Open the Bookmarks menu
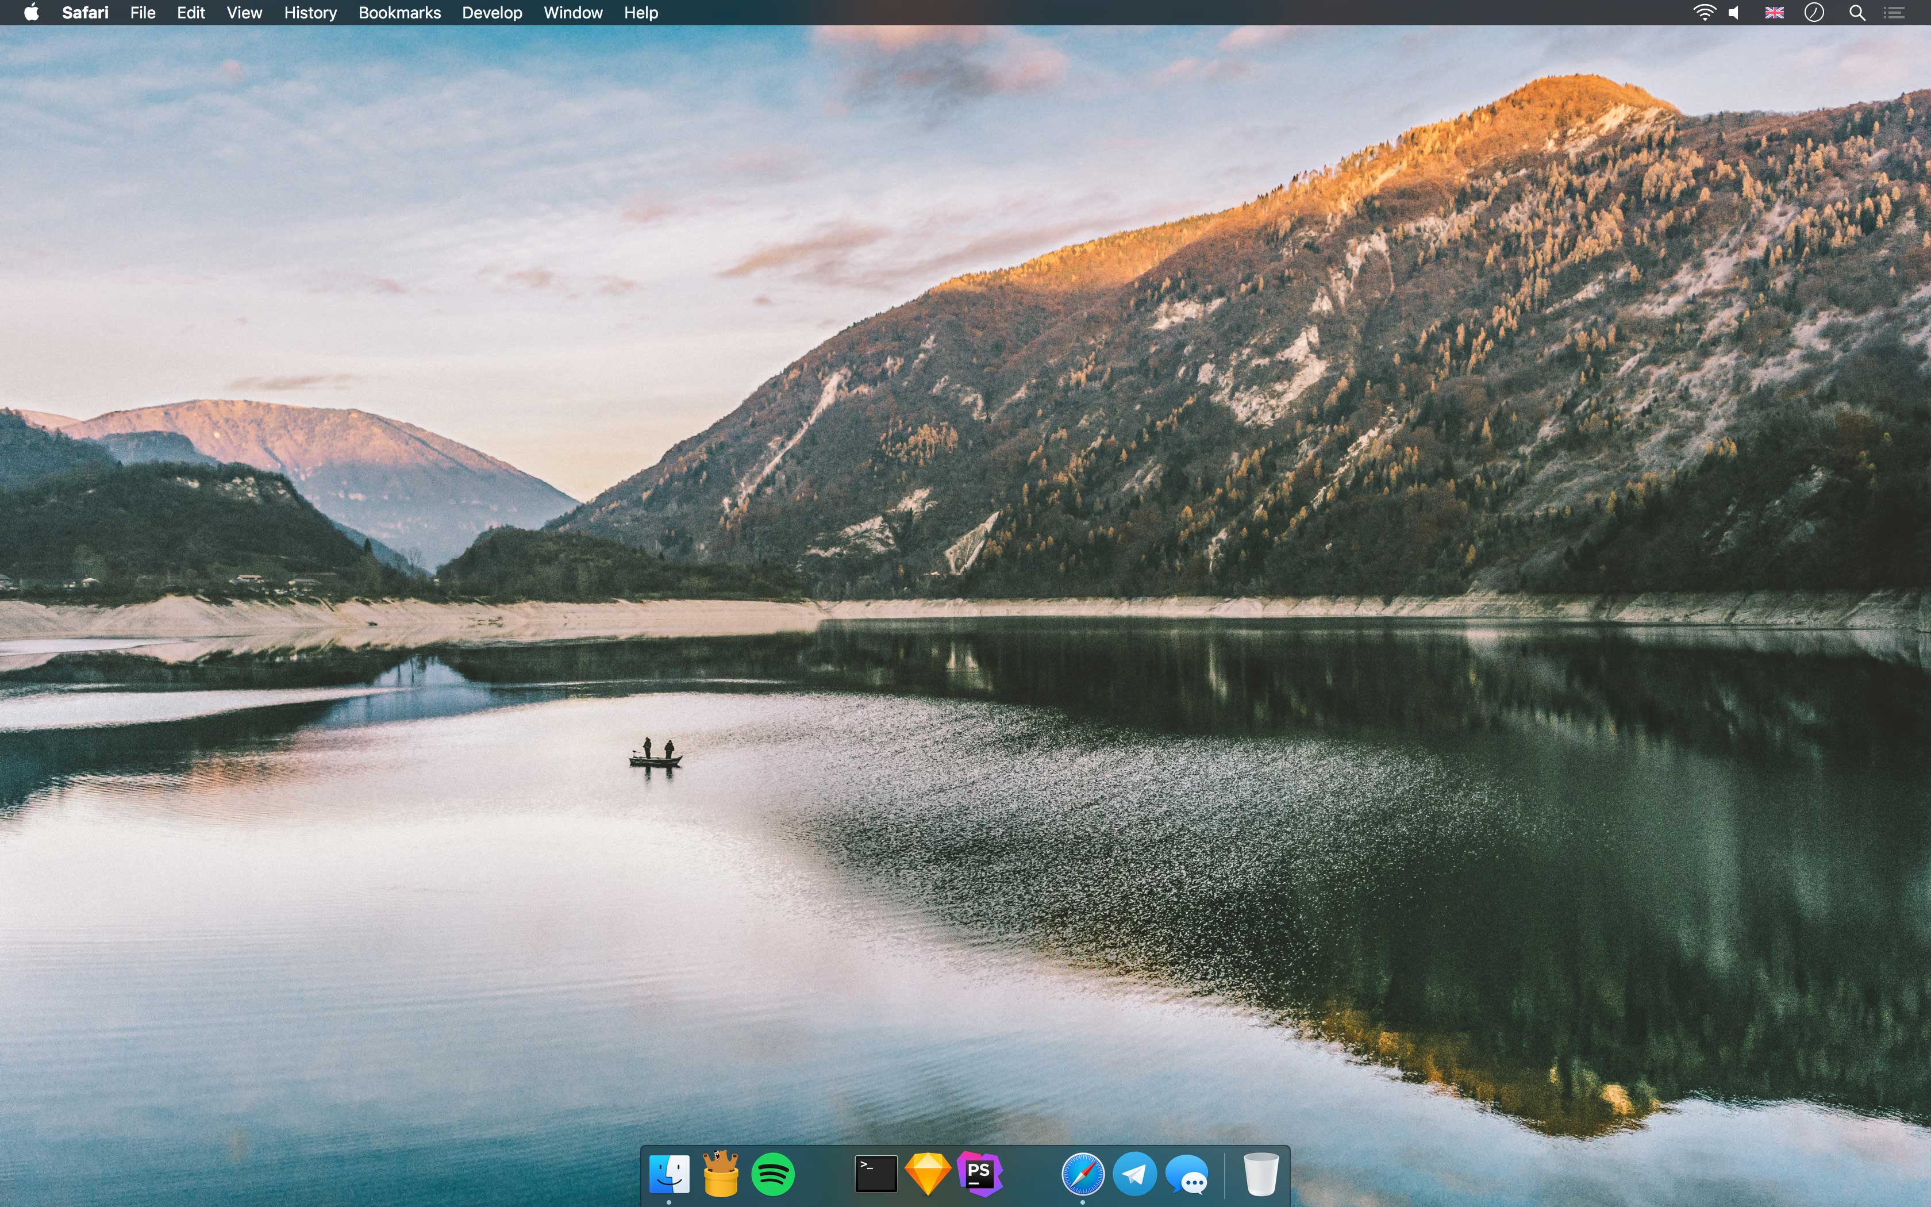 (x=399, y=13)
